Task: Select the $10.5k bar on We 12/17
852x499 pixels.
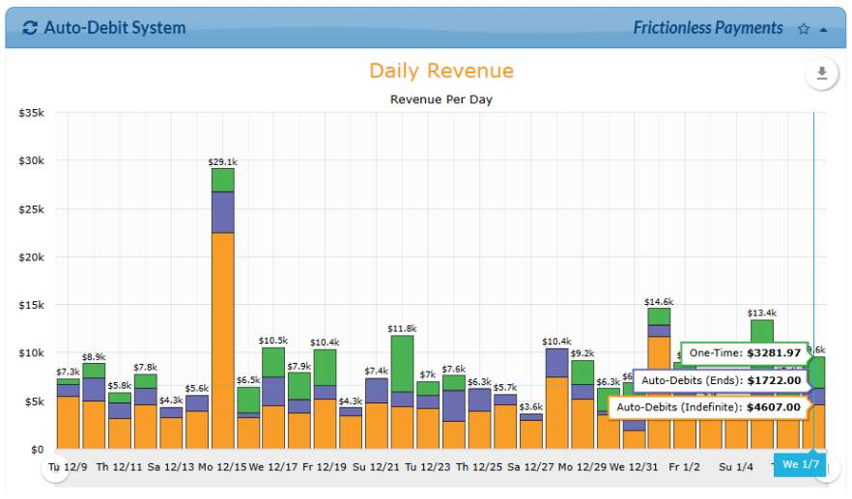Action: (x=273, y=398)
